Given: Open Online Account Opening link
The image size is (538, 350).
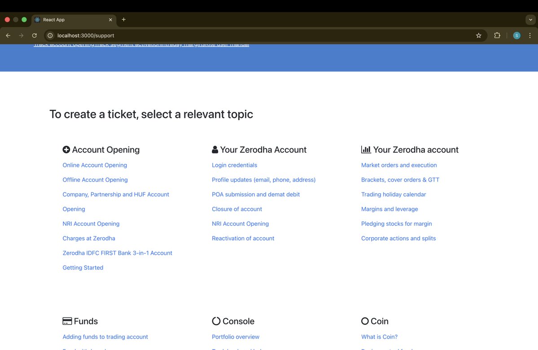Looking at the screenshot, I should click(95, 165).
